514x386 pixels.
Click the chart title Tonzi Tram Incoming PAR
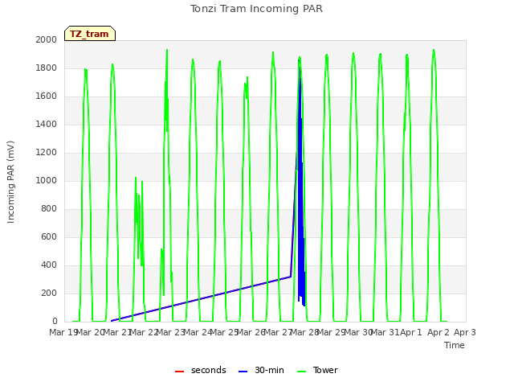(x=256, y=9)
